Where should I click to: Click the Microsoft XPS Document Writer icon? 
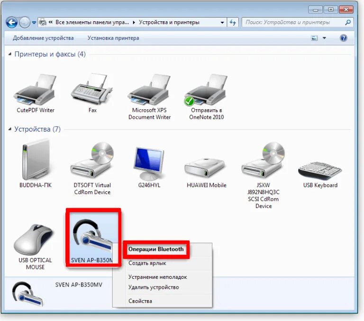(149, 90)
